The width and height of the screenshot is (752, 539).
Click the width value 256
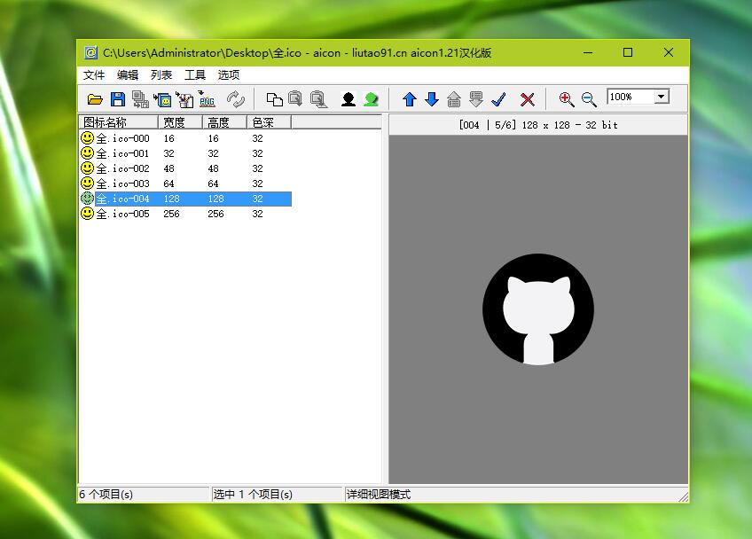click(171, 214)
